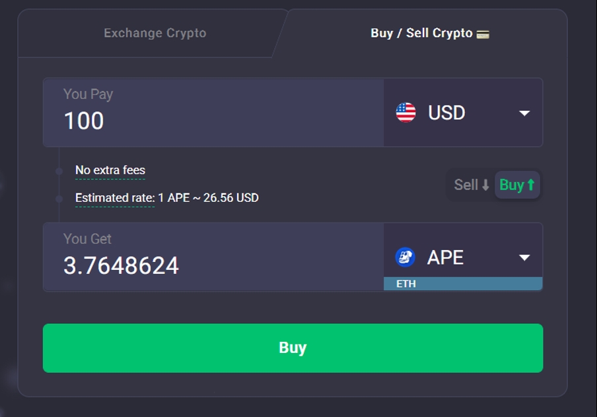Switch to the Exchange Crypto tab

155,33
